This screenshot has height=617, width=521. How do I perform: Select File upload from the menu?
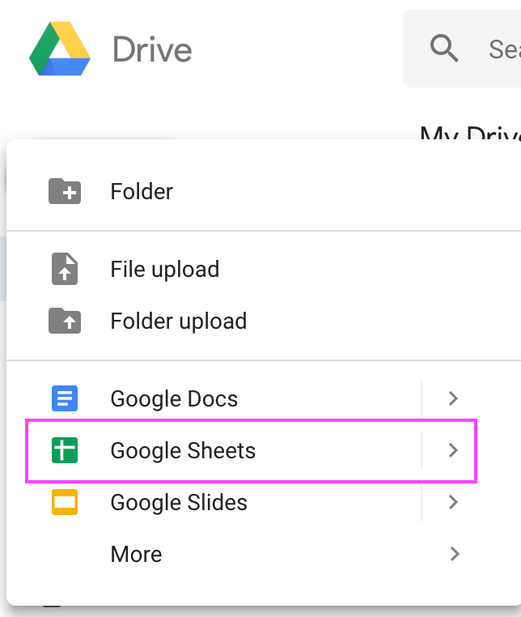point(264,269)
